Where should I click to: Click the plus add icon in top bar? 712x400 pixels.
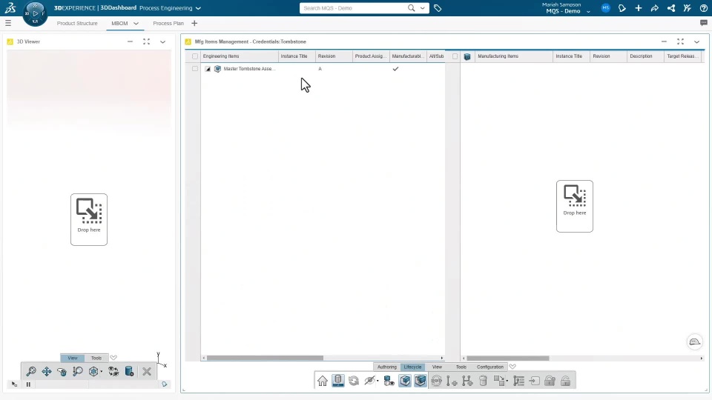point(639,7)
